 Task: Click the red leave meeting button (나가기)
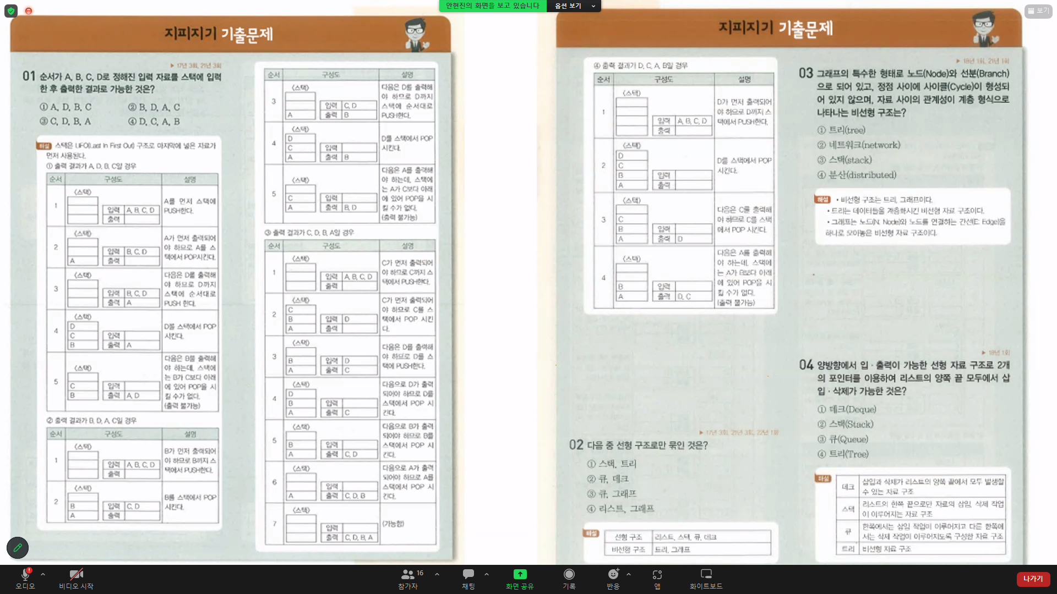point(1033,579)
